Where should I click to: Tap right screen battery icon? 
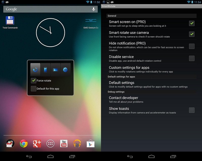pyautogui.click(x=192, y=2)
